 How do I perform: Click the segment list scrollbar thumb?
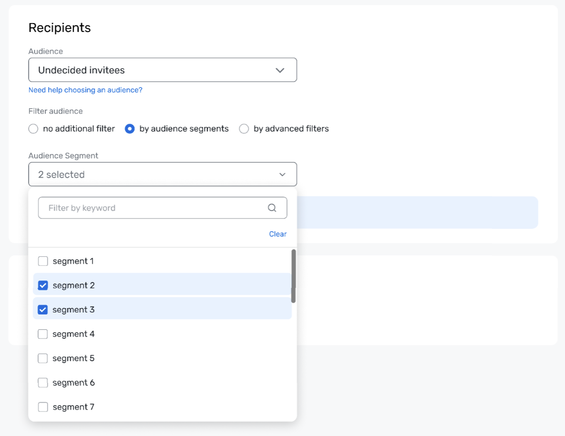(293, 276)
